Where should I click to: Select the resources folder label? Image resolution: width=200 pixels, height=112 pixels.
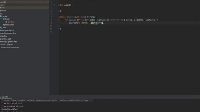click(10, 25)
